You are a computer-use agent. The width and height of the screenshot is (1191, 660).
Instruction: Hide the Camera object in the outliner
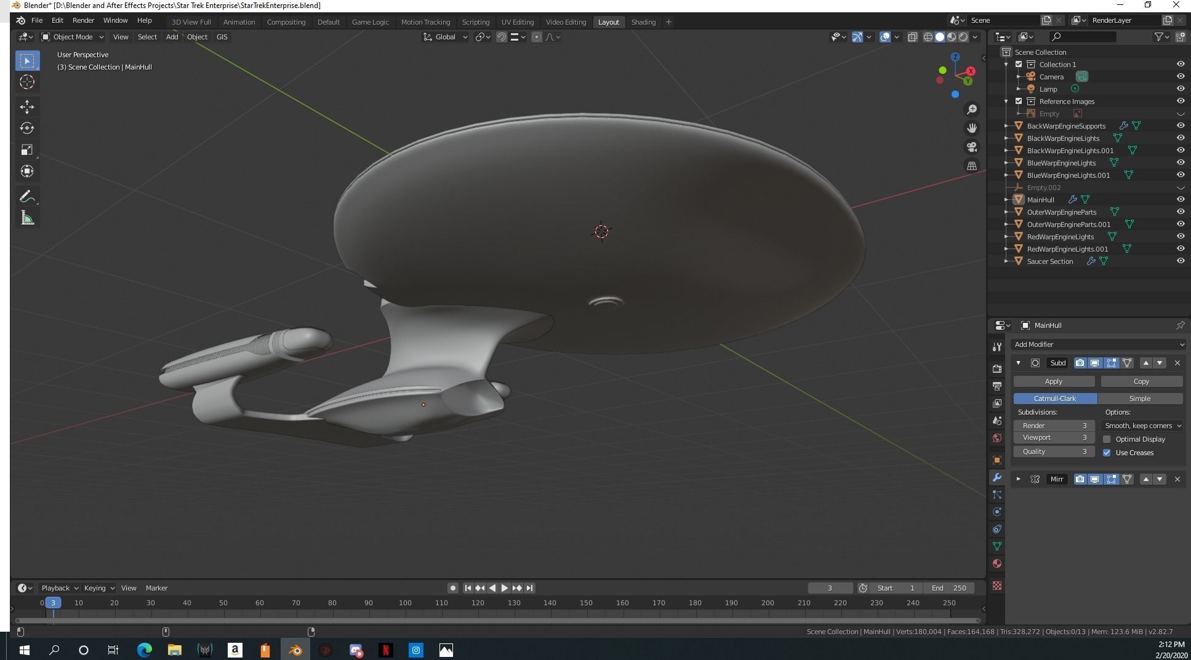[x=1181, y=76]
